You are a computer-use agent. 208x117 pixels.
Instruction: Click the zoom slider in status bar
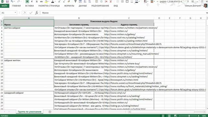point(189,116)
